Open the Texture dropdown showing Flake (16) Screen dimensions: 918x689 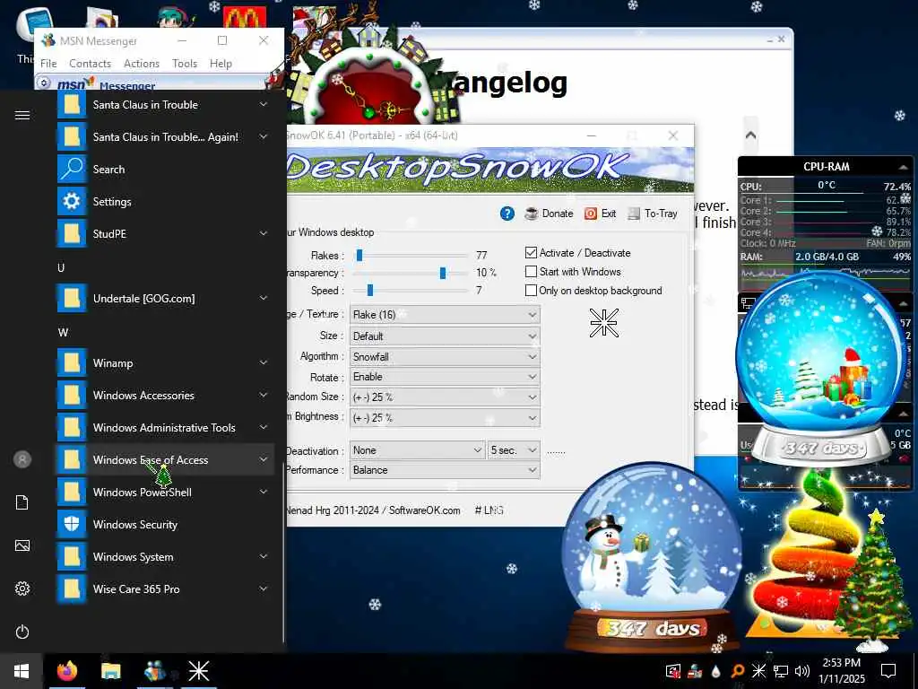click(x=445, y=315)
